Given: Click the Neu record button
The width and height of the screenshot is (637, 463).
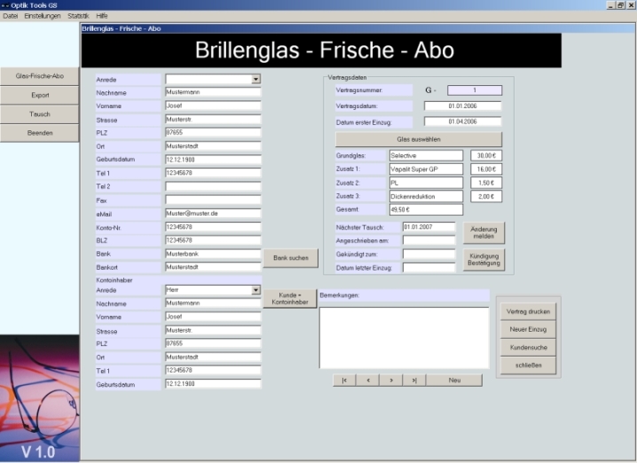Looking at the screenshot, I should [454, 380].
